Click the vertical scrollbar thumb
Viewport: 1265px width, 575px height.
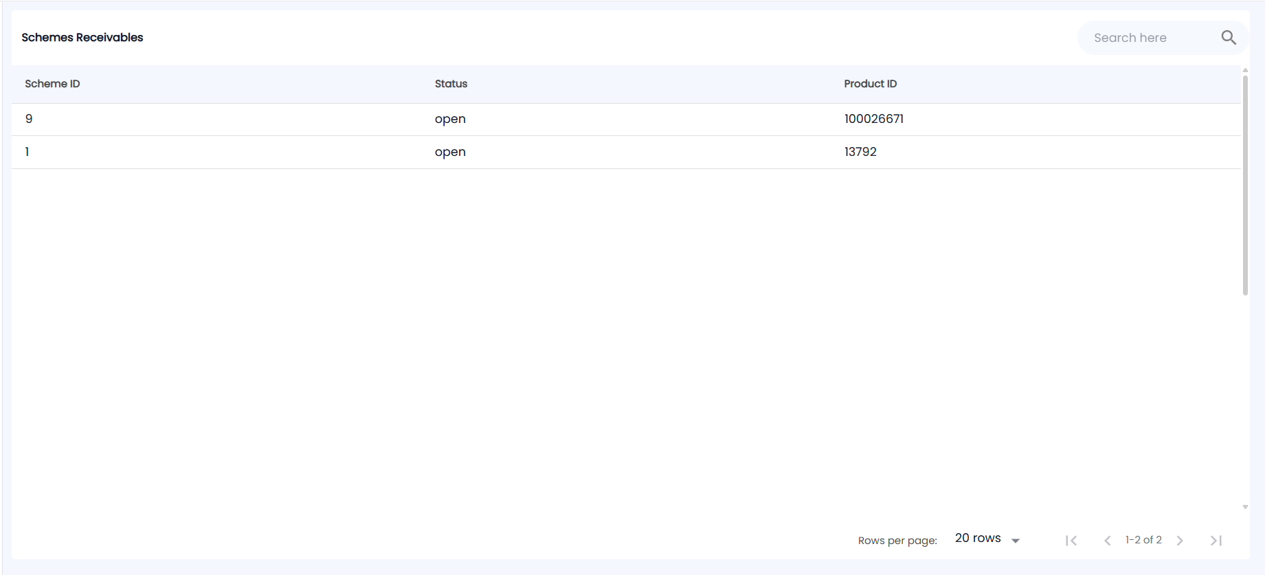pos(1245,185)
